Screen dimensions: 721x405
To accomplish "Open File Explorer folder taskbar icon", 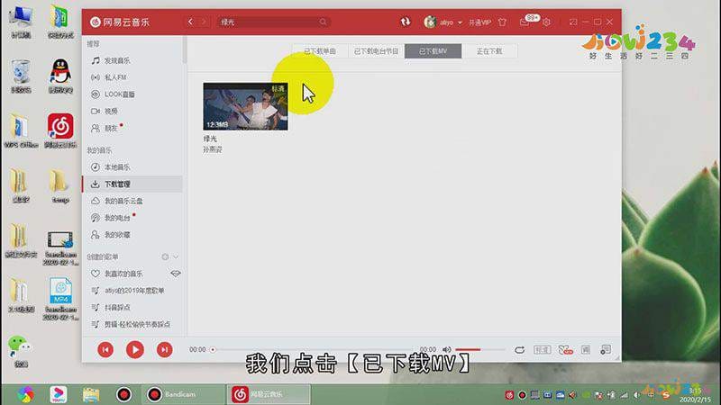I will [91, 394].
